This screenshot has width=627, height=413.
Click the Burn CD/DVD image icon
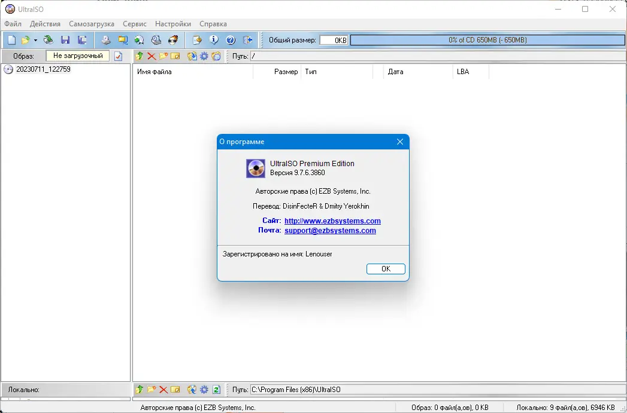(173, 40)
